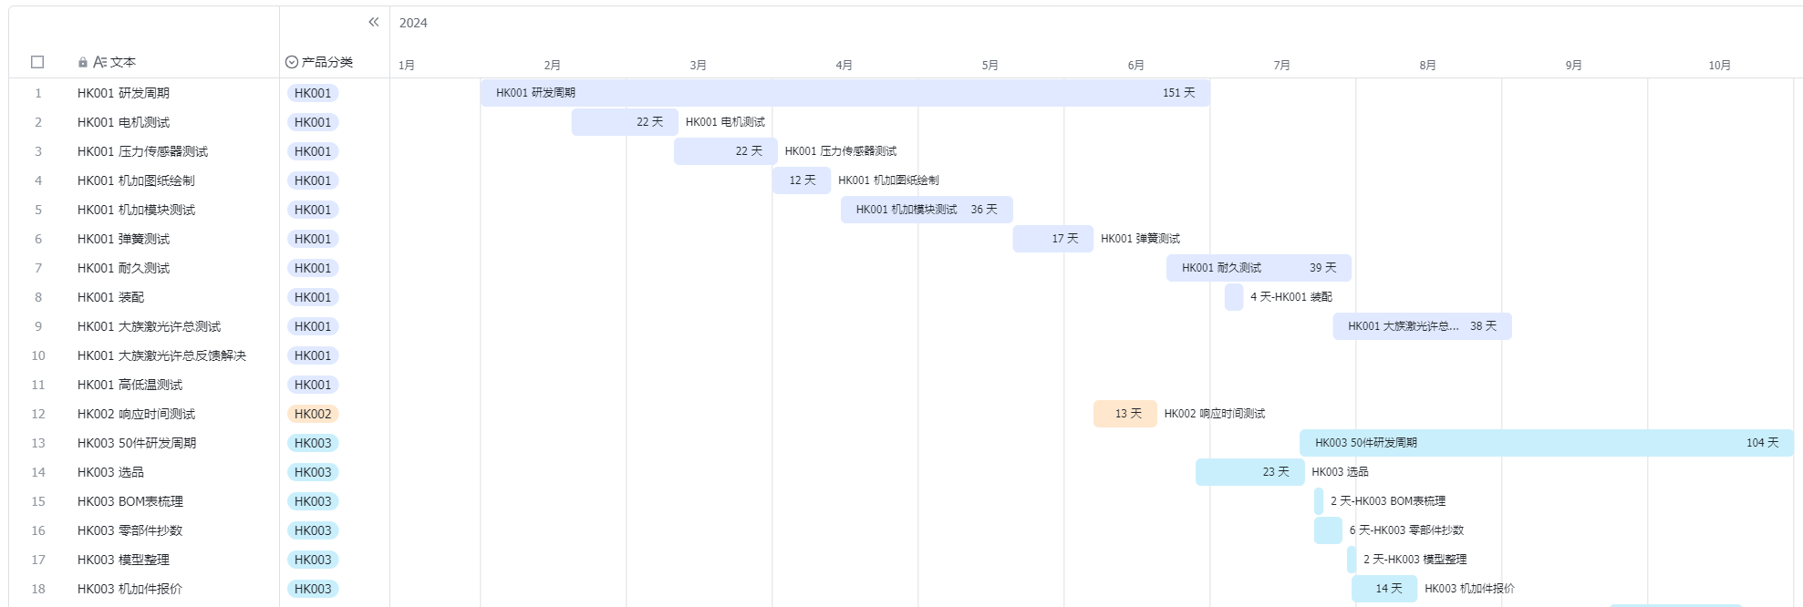The width and height of the screenshot is (1803, 607).
Task: Click the text-type icon in 文本 header
Action: click(x=99, y=62)
